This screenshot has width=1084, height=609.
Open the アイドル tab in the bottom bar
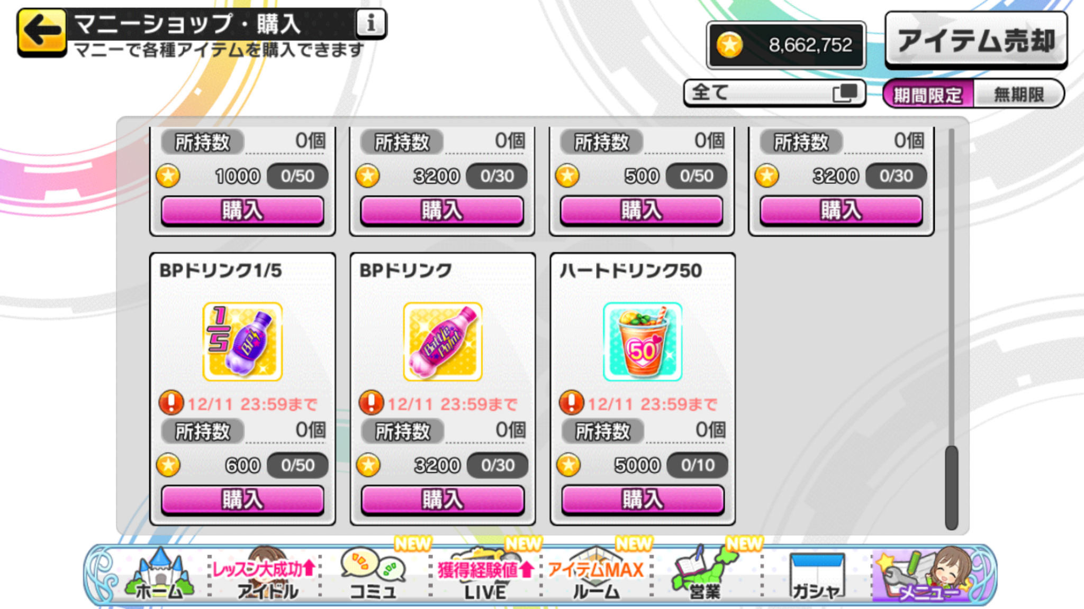click(266, 575)
